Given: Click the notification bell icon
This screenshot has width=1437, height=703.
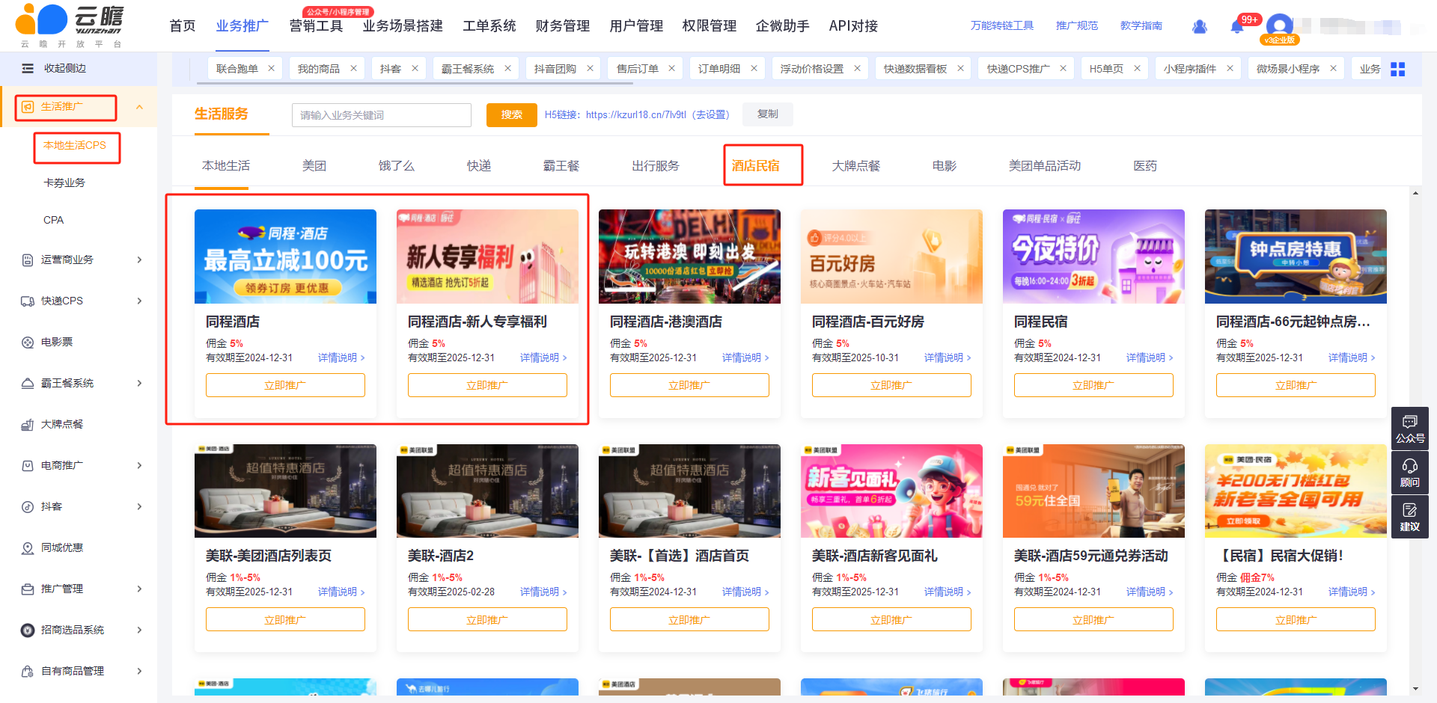Looking at the screenshot, I should (1236, 27).
